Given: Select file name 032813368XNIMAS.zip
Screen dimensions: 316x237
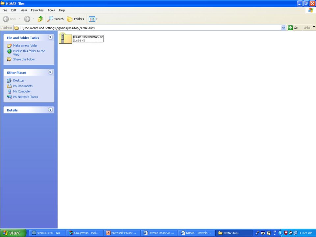Looking at the screenshot, I should (x=88, y=37).
